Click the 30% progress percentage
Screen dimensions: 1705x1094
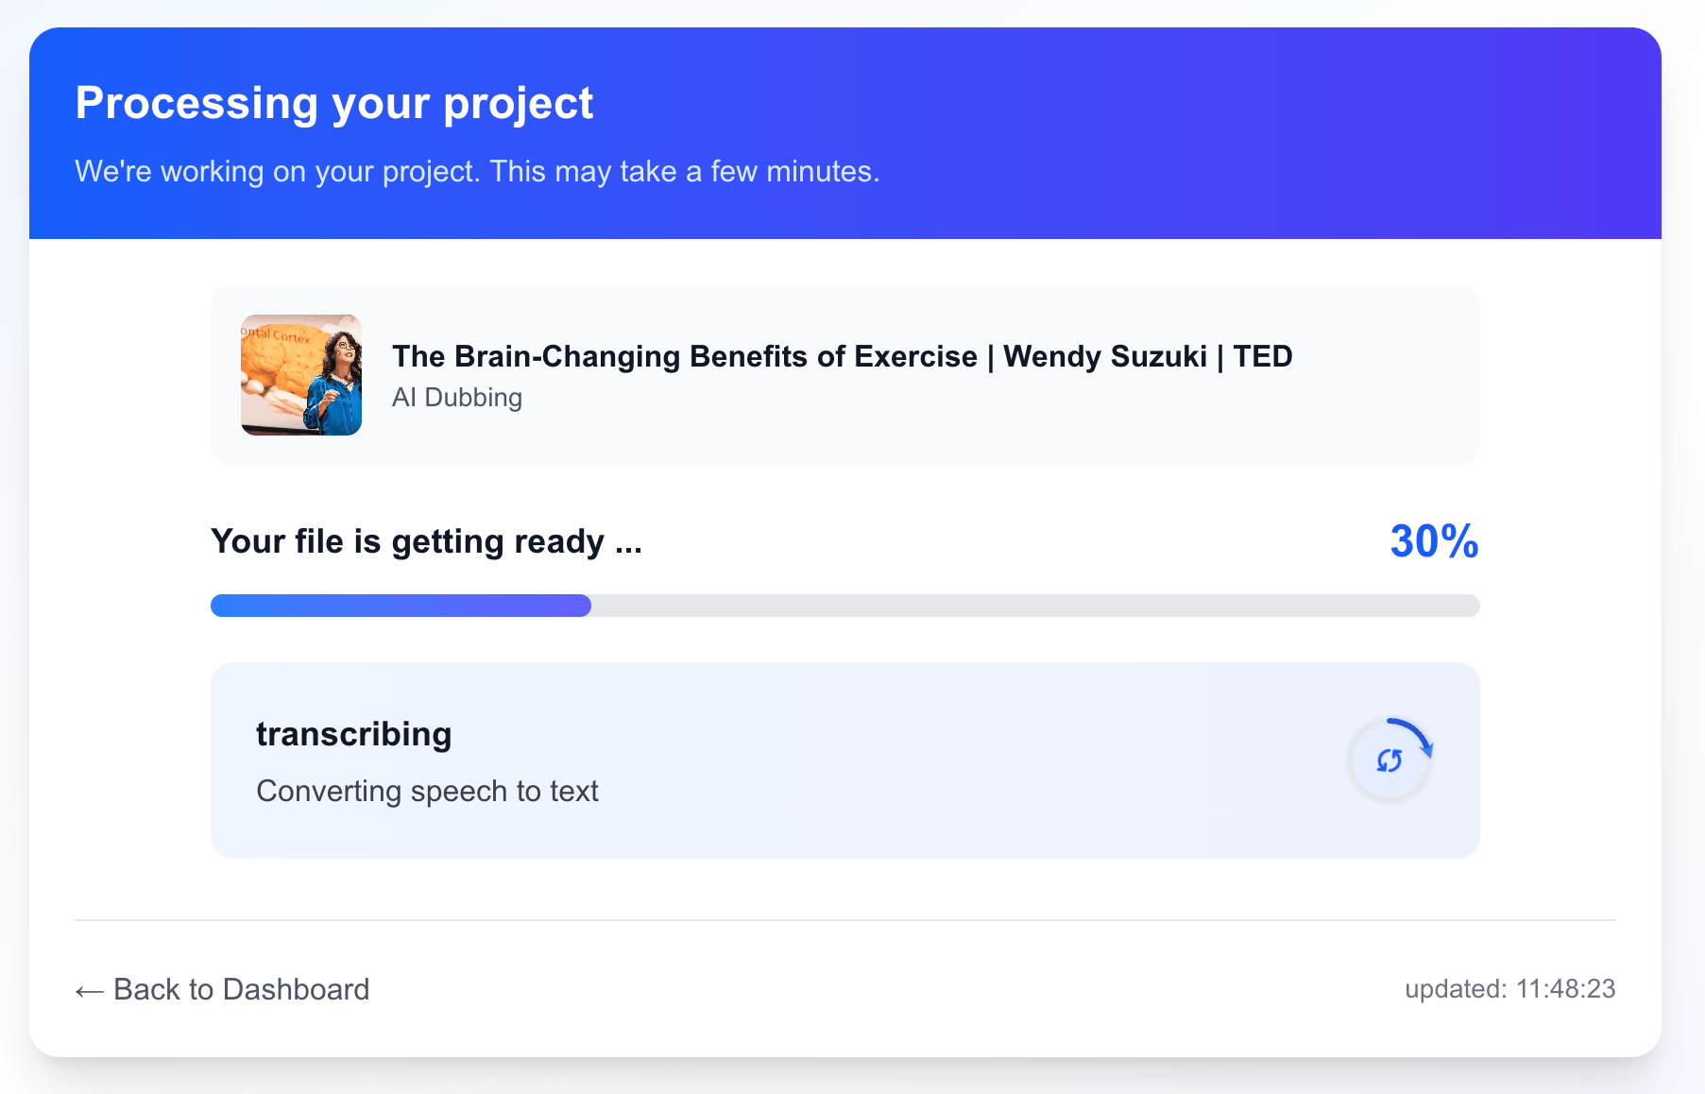[1432, 541]
